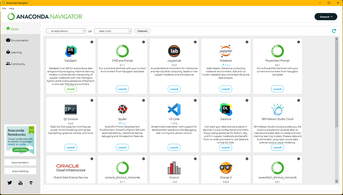Click the Powershell Prompt icon

click(x=277, y=51)
